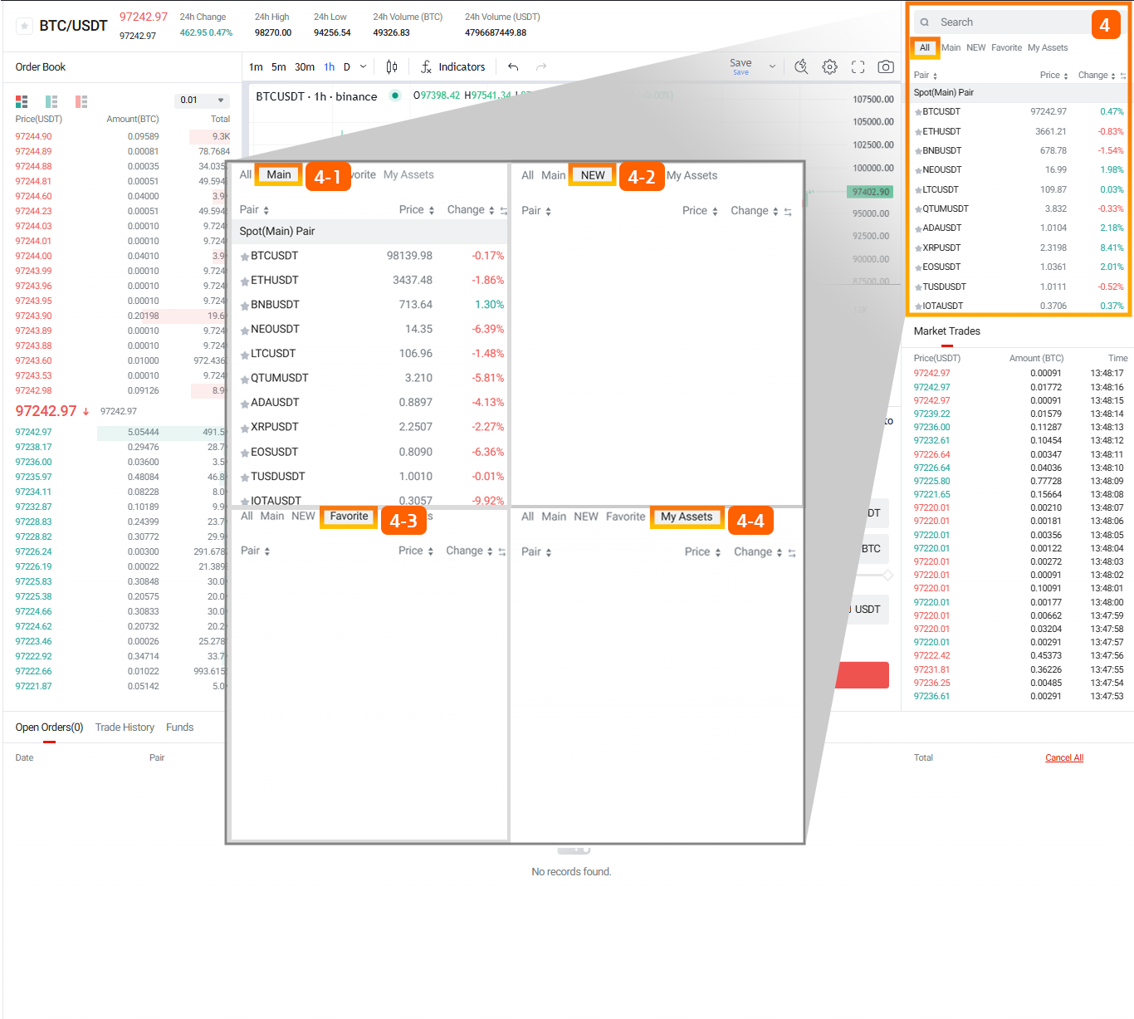The width and height of the screenshot is (1134, 1019).
Task: Click the Cancel All link
Action: pos(1064,757)
